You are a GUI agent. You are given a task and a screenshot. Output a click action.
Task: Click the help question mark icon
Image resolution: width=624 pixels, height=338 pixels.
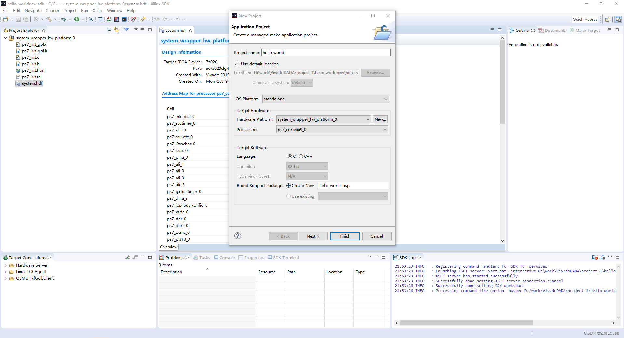click(x=238, y=236)
